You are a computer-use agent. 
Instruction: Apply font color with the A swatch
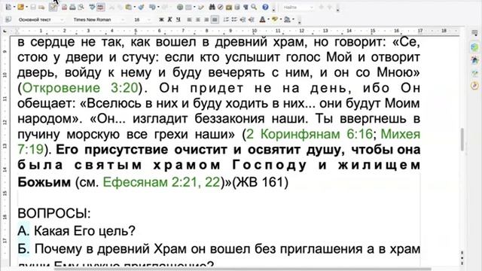coord(262,20)
